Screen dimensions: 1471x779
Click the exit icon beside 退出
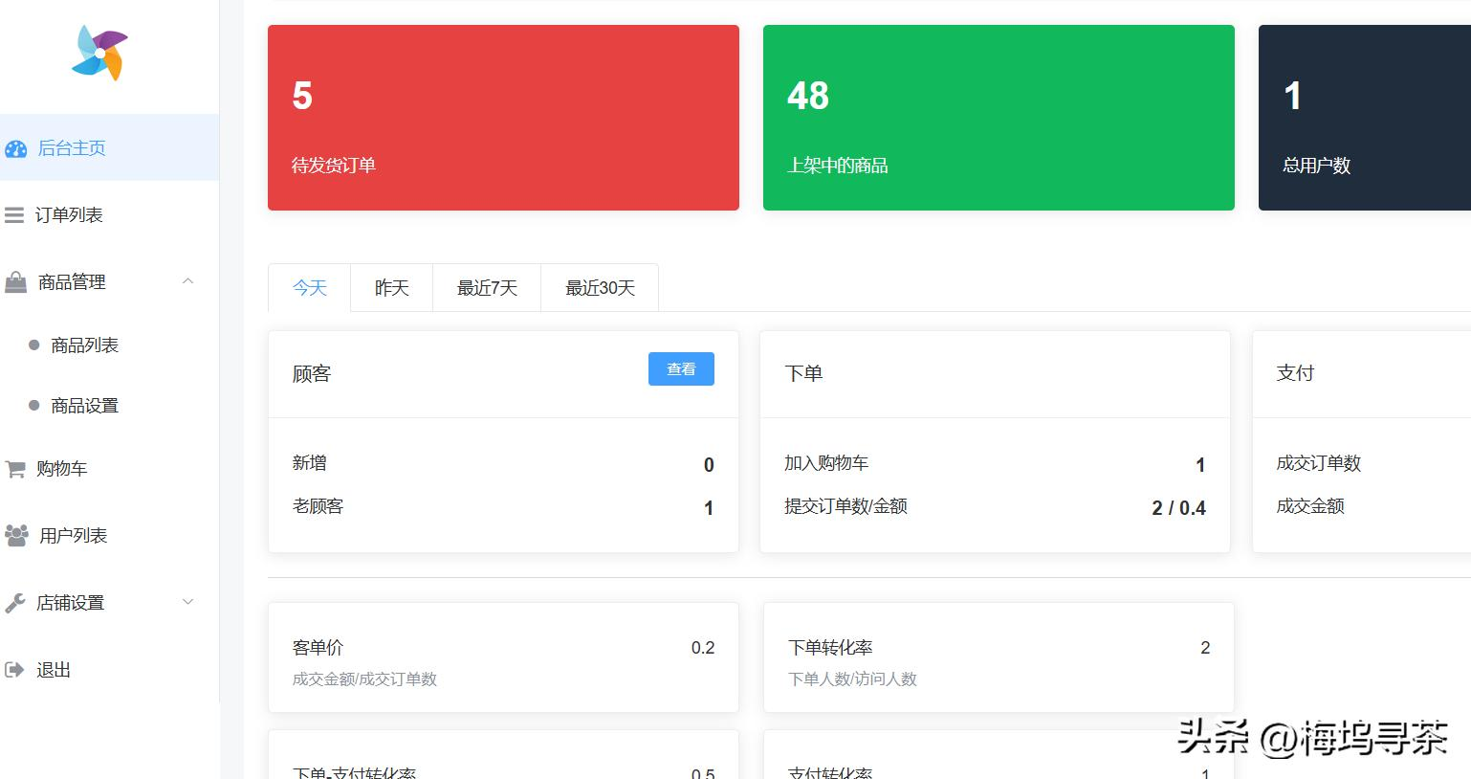pos(14,670)
